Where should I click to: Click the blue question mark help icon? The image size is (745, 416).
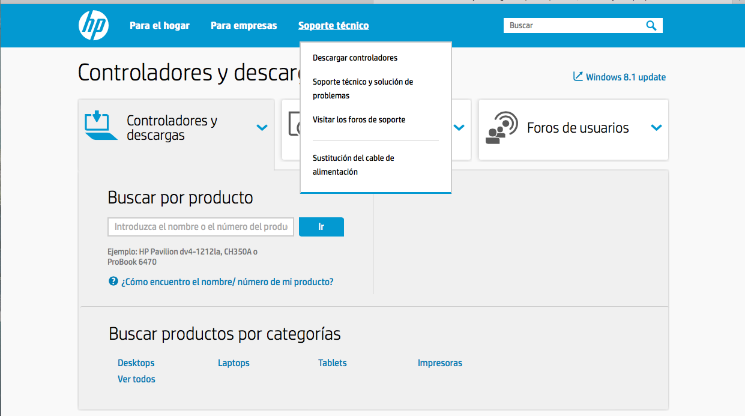(113, 281)
